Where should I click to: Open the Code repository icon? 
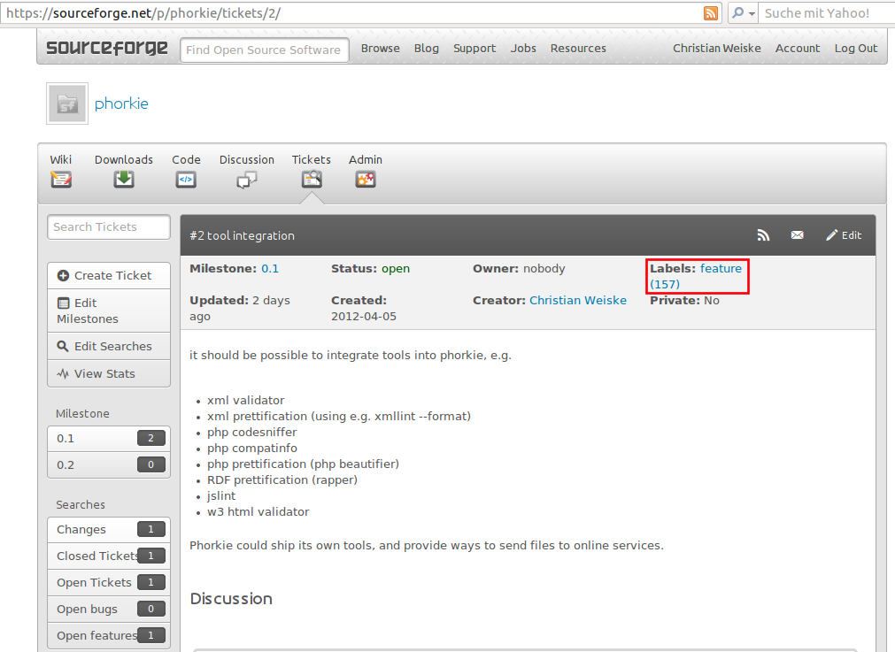point(186,179)
